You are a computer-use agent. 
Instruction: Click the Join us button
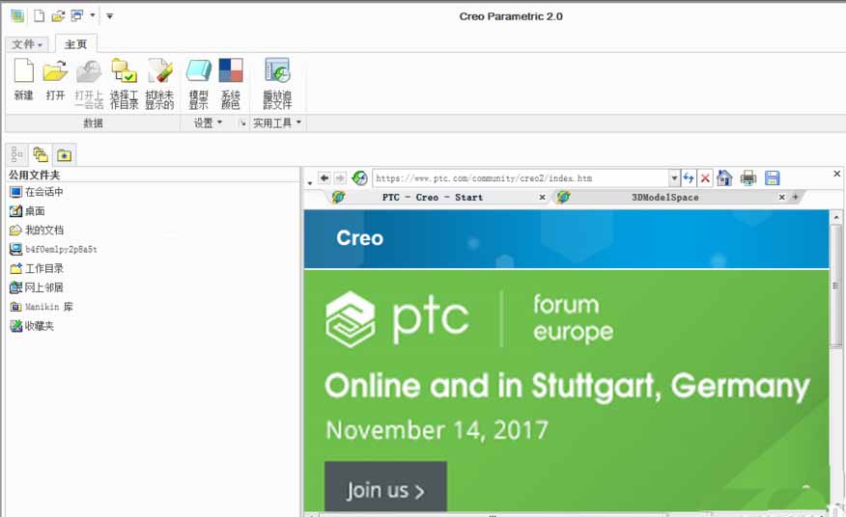pyautogui.click(x=385, y=486)
